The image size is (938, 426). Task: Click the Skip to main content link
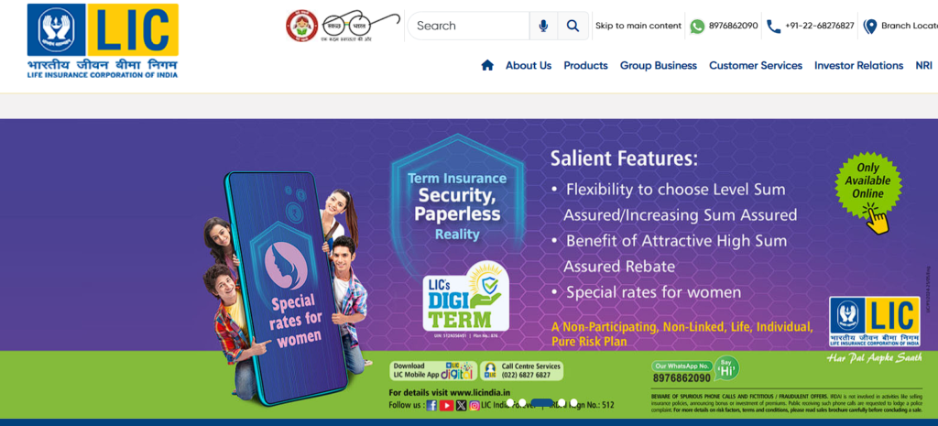[x=638, y=26]
